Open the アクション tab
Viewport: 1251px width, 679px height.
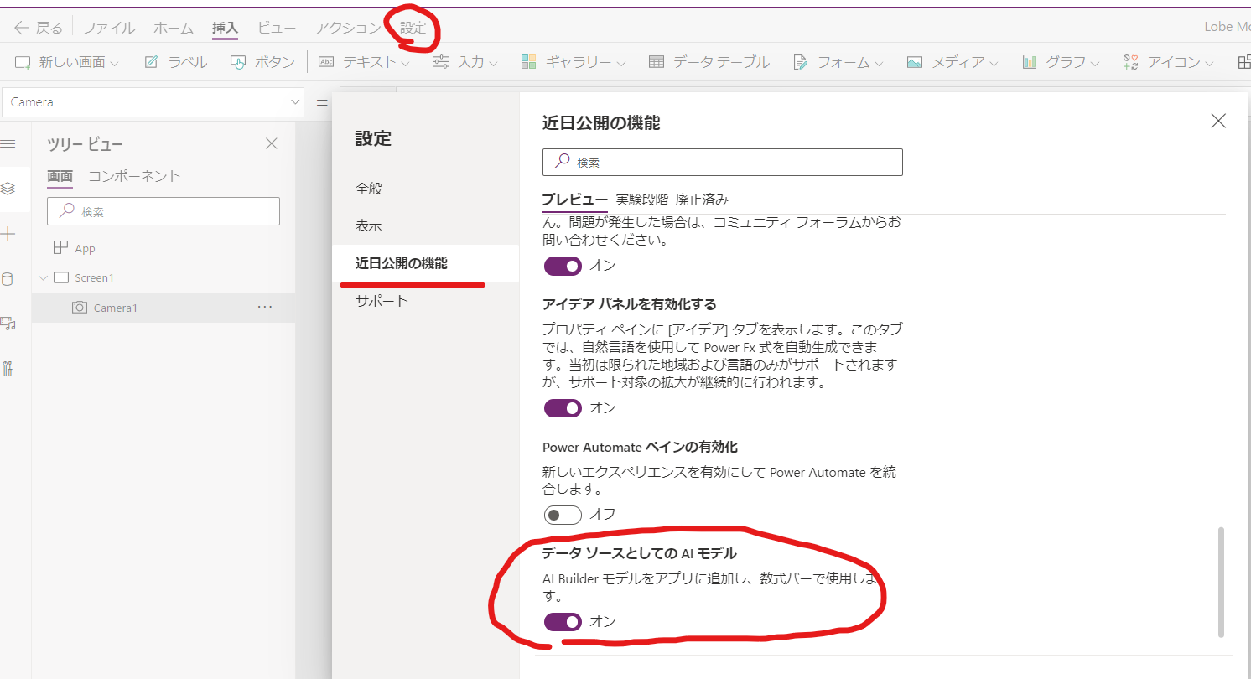tap(348, 28)
